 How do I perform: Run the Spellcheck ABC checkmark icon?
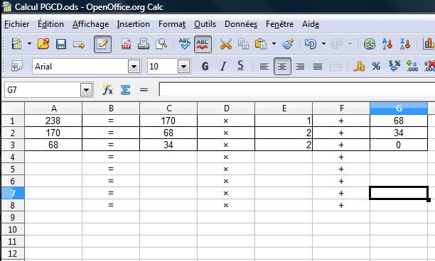(x=185, y=44)
